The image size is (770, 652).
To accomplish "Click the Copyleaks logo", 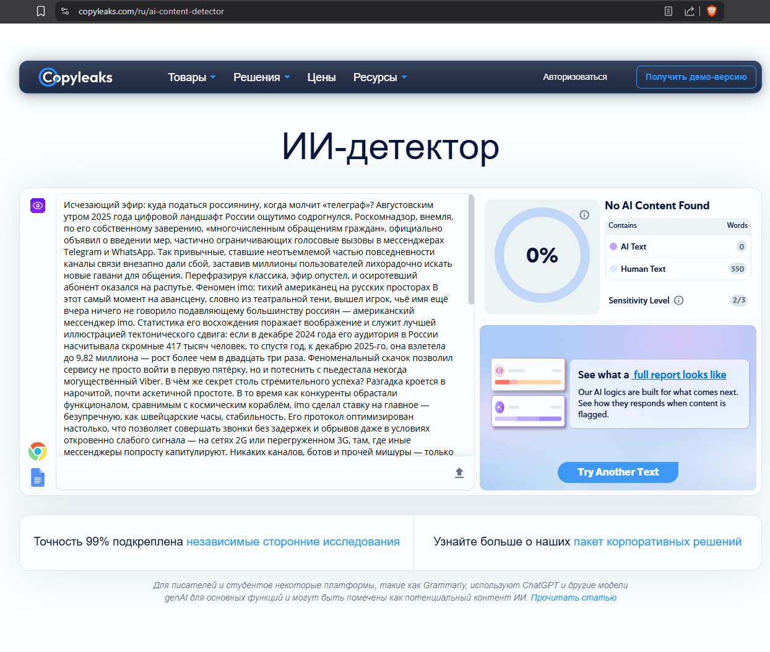I will (76, 77).
